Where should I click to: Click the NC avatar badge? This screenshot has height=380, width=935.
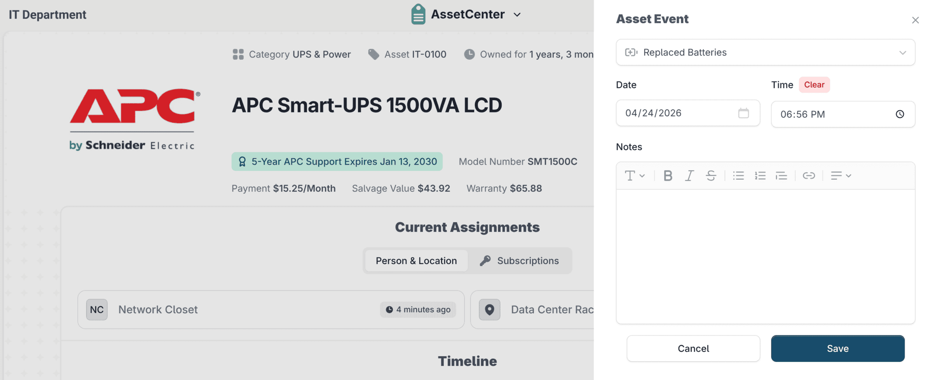coord(97,310)
